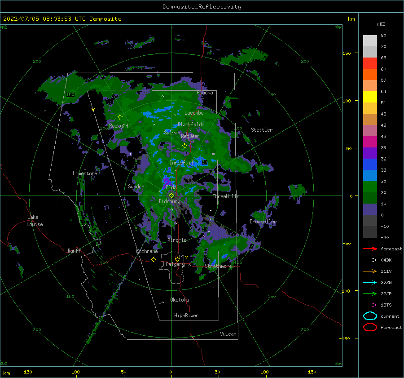Pick the cyan 27ZW arrow legend icon
This screenshot has width=404, height=378.
pyautogui.click(x=370, y=283)
